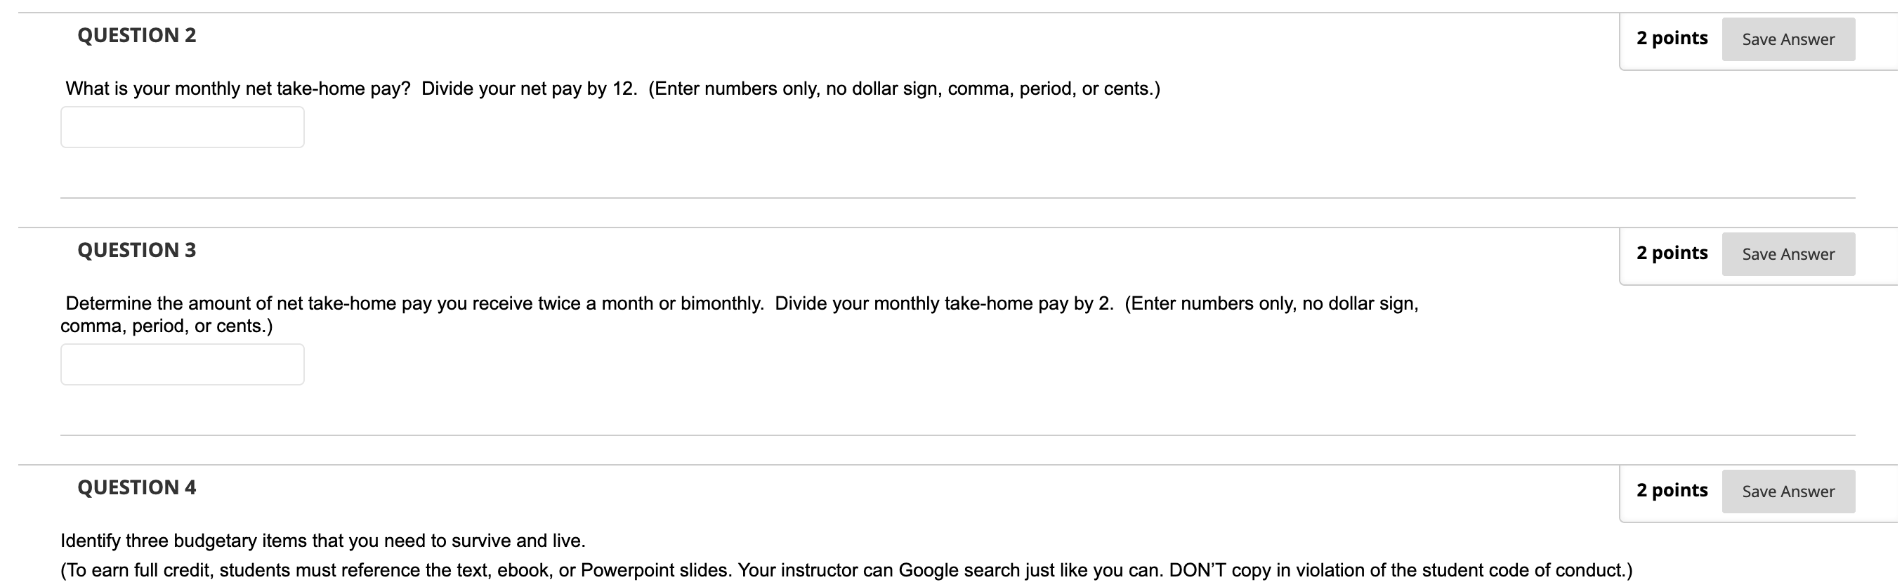Click the Save Answer button in the top-right corner
Viewport: 1902px width, 587px height.
coord(1788,39)
